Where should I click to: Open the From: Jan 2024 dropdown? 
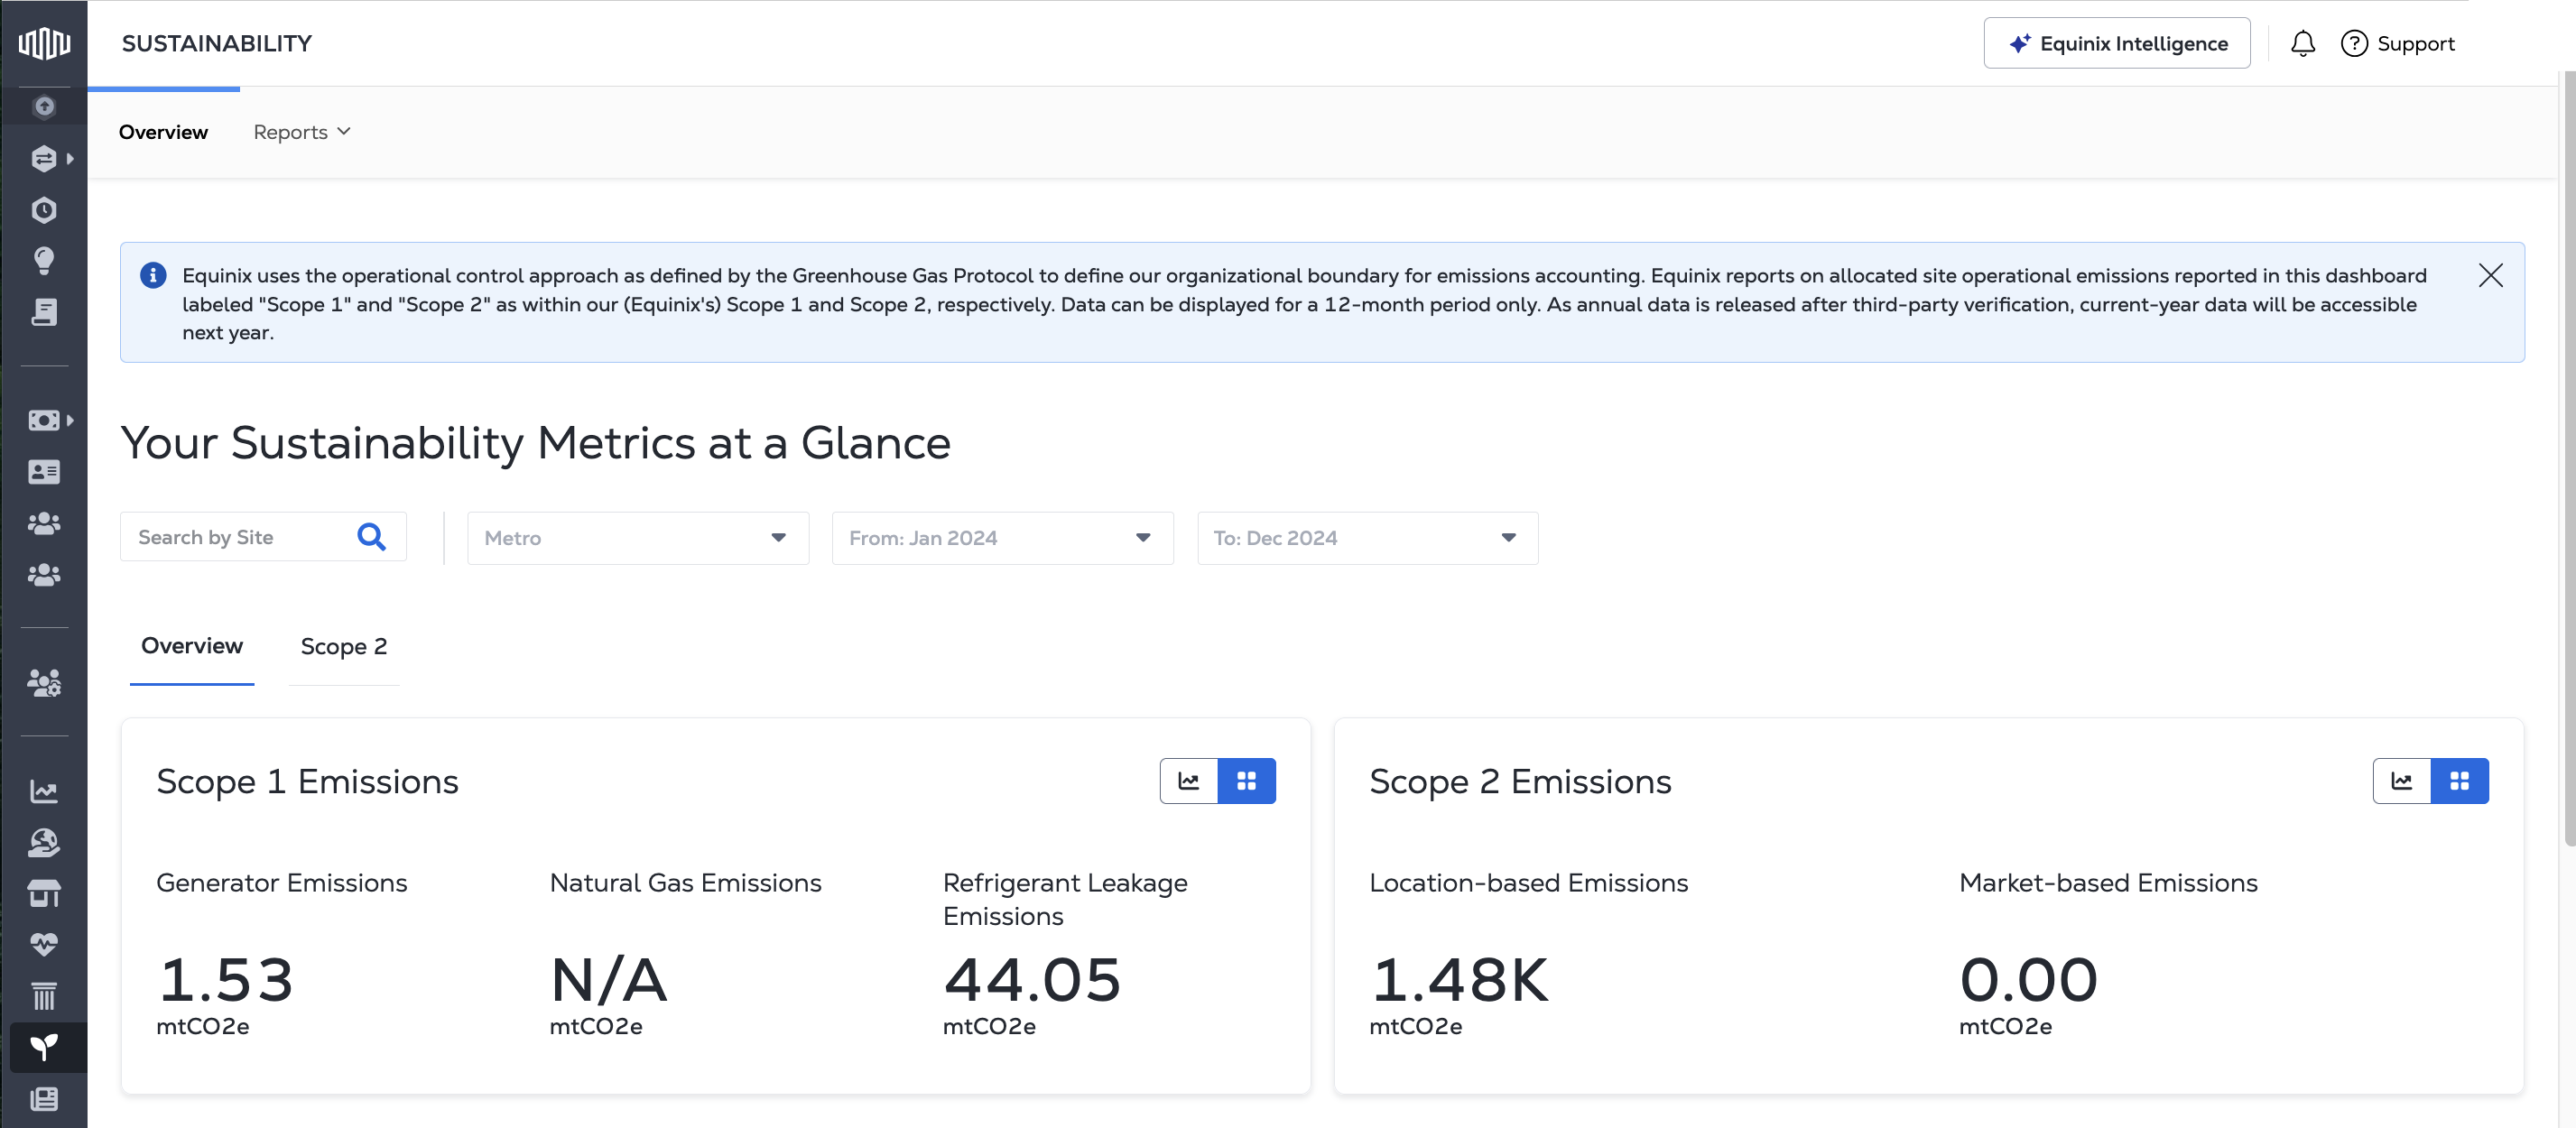(x=1002, y=538)
